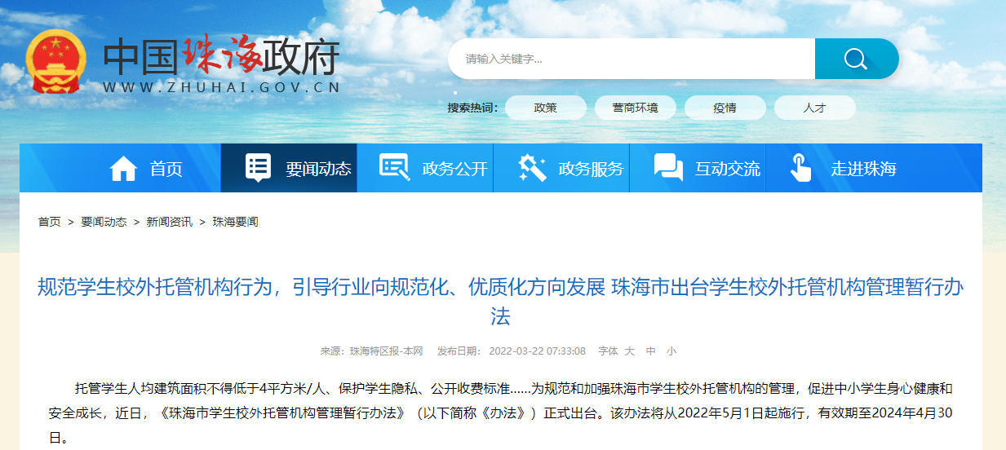Click the chat bubbles icon beside 互动交流
Image resolution: width=1006 pixels, height=450 pixels.
tap(668, 169)
